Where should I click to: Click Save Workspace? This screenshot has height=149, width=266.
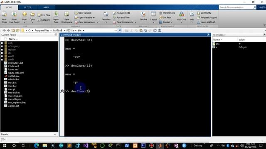tap(66, 17)
